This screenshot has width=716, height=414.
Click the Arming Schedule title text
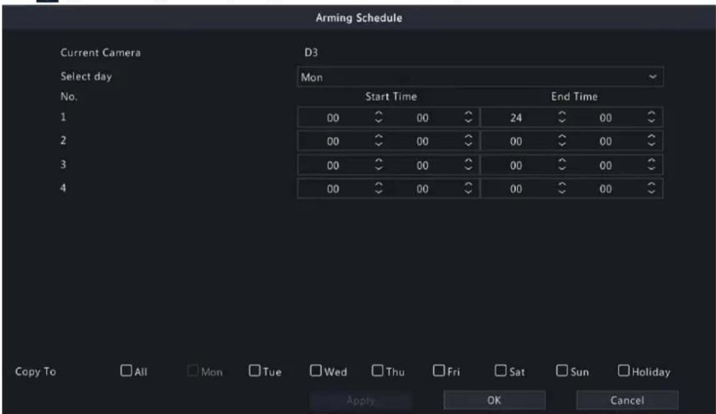tap(359, 18)
